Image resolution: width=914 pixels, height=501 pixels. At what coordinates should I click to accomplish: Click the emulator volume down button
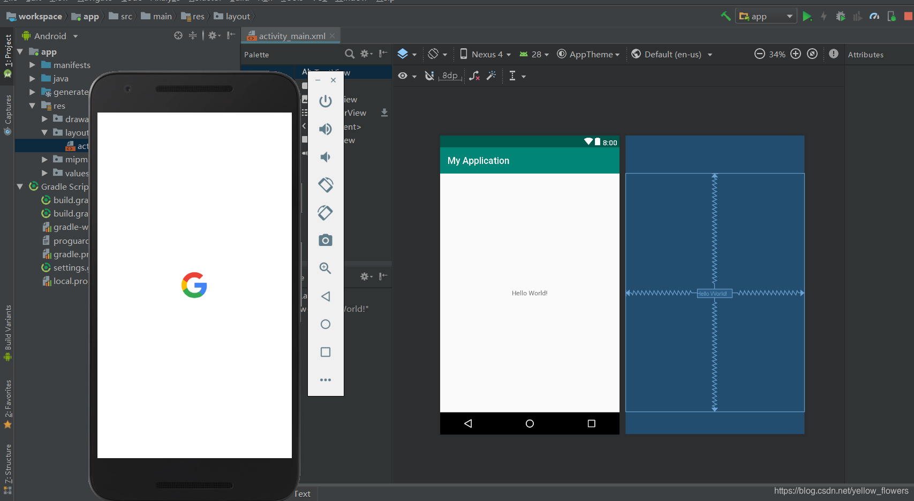click(x=326, y=156)
